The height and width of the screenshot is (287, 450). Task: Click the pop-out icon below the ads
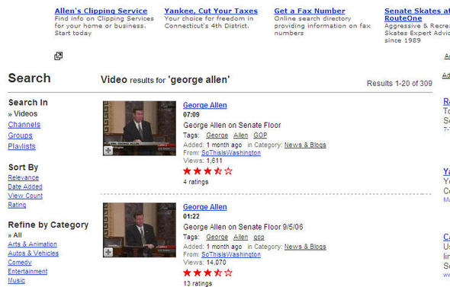[58, 56]
